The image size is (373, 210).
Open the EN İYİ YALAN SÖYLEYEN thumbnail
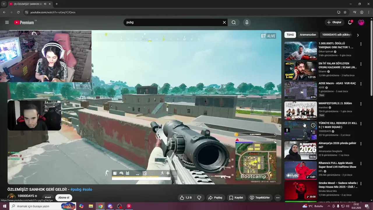(300, 71)
